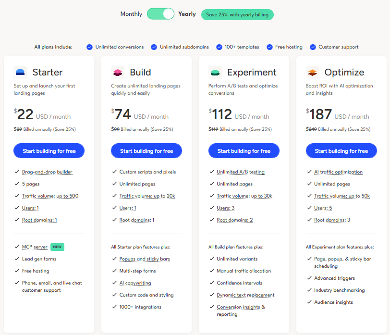Click the checkmark beside 1000+ integrations
Screen dimensions: 390x335
114,307
